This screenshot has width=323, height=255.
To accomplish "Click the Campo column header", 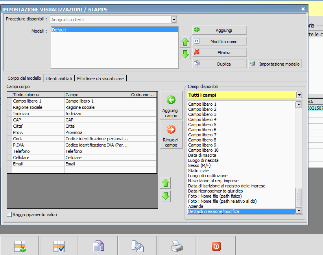I will point(97,95).
